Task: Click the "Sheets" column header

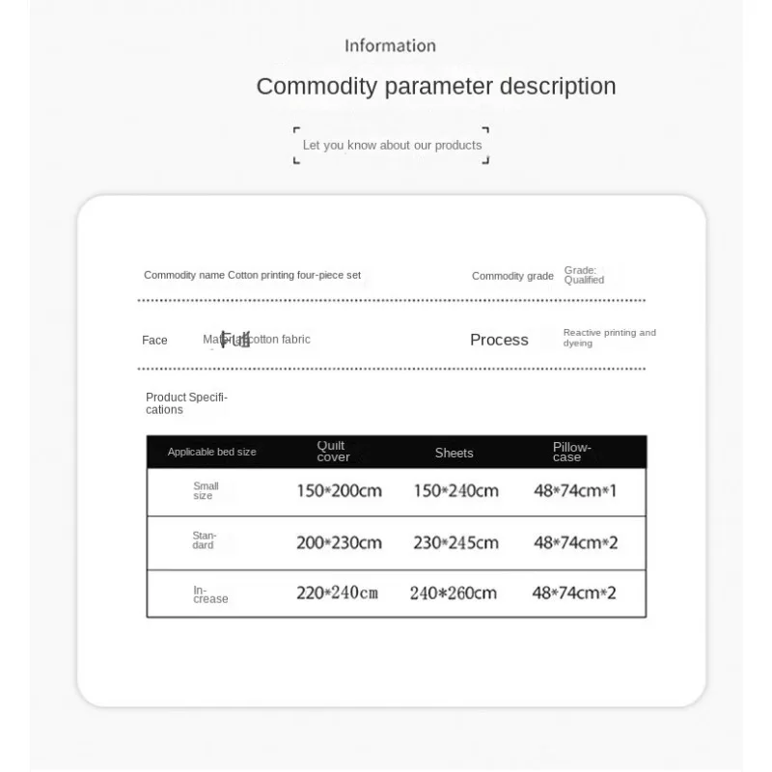Action: pyautogui.click(x=454, y=453)
